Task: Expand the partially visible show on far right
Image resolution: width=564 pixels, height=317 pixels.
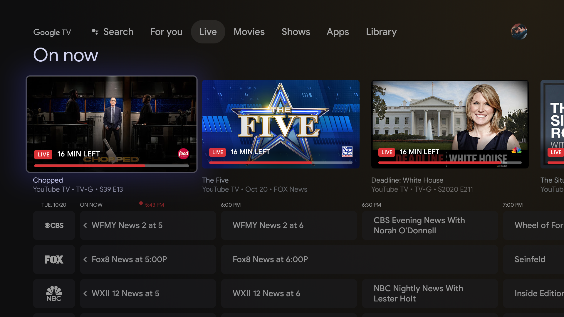Action: click(x=554, y=124)
